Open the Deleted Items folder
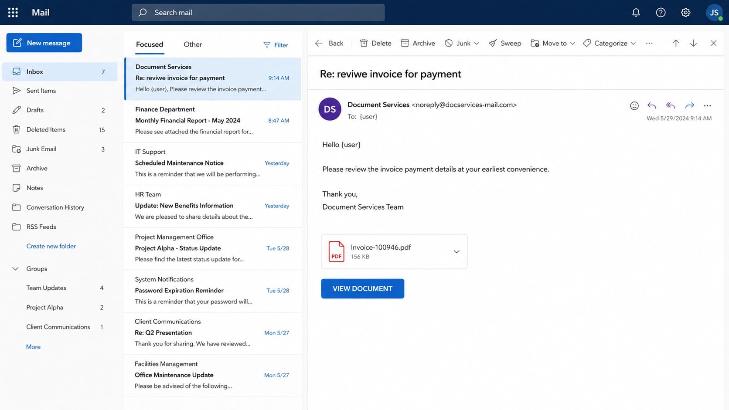Viewport: 729px width, 410px height. tap(60, 129)
